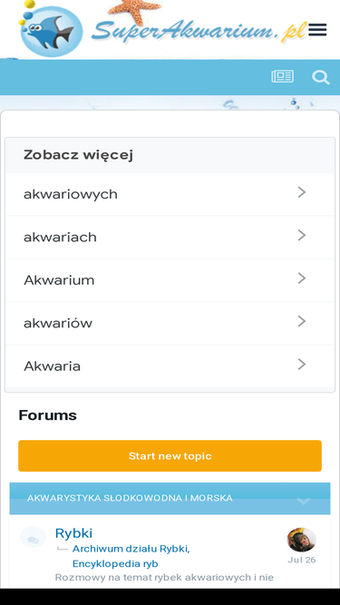Select the Akwaria tag item
The image size is (340, 605).
point(170,366)
